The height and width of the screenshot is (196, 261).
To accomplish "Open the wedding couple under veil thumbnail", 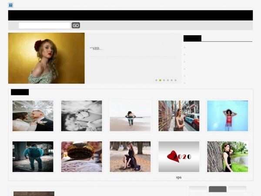I will pyautogui.click(x=33, y=116).
